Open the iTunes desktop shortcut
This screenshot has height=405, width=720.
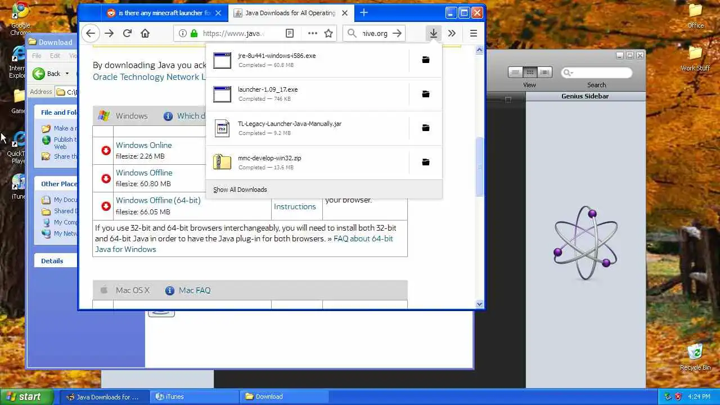coord(19,187)
